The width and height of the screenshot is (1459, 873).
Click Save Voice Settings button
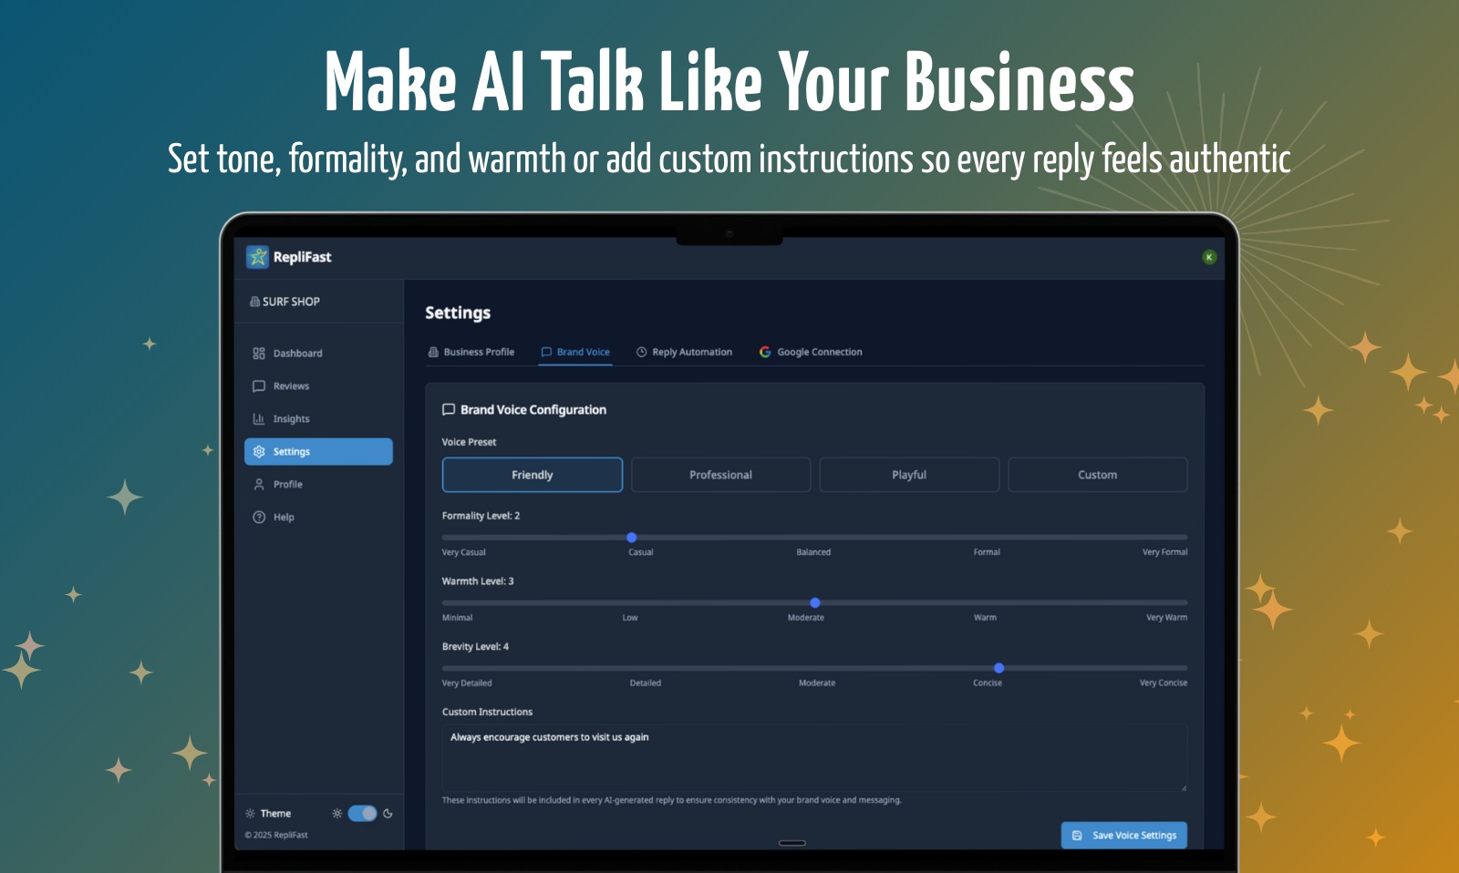(x=1124, y=836)
